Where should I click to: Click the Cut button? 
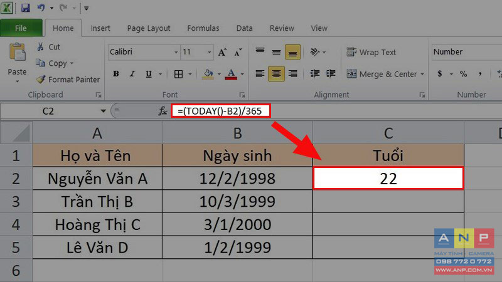48,47
